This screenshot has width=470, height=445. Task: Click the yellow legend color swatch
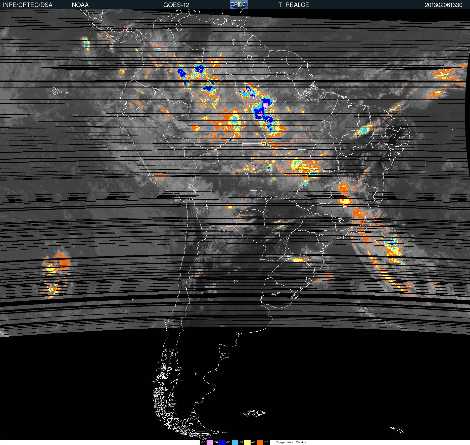pyautogui.click(x=247, y=442)
